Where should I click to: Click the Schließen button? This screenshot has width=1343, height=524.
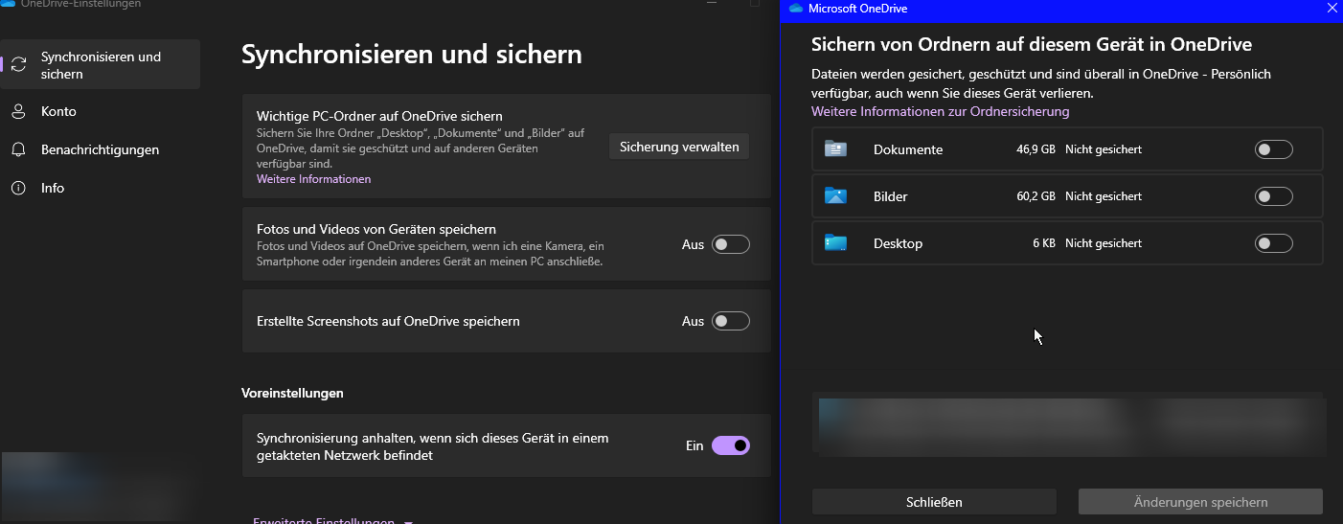pyautogui.click(x=934, y=502)
